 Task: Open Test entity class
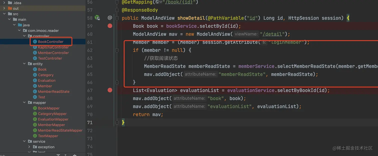41,97
